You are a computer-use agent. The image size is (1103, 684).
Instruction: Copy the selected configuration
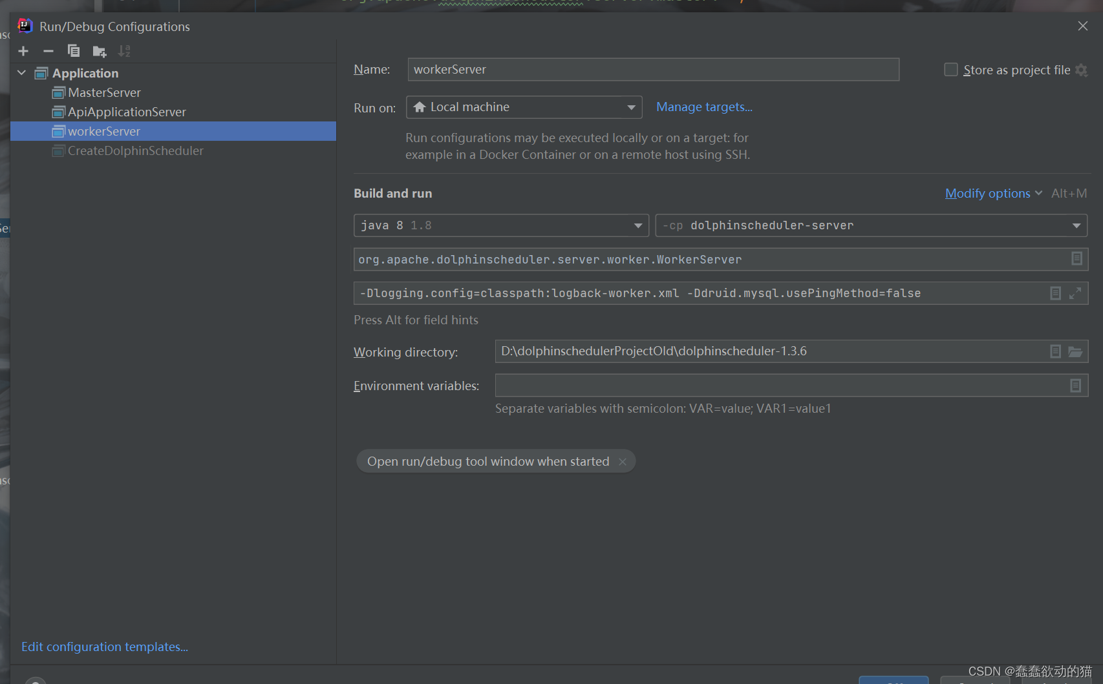coord(74,51)
